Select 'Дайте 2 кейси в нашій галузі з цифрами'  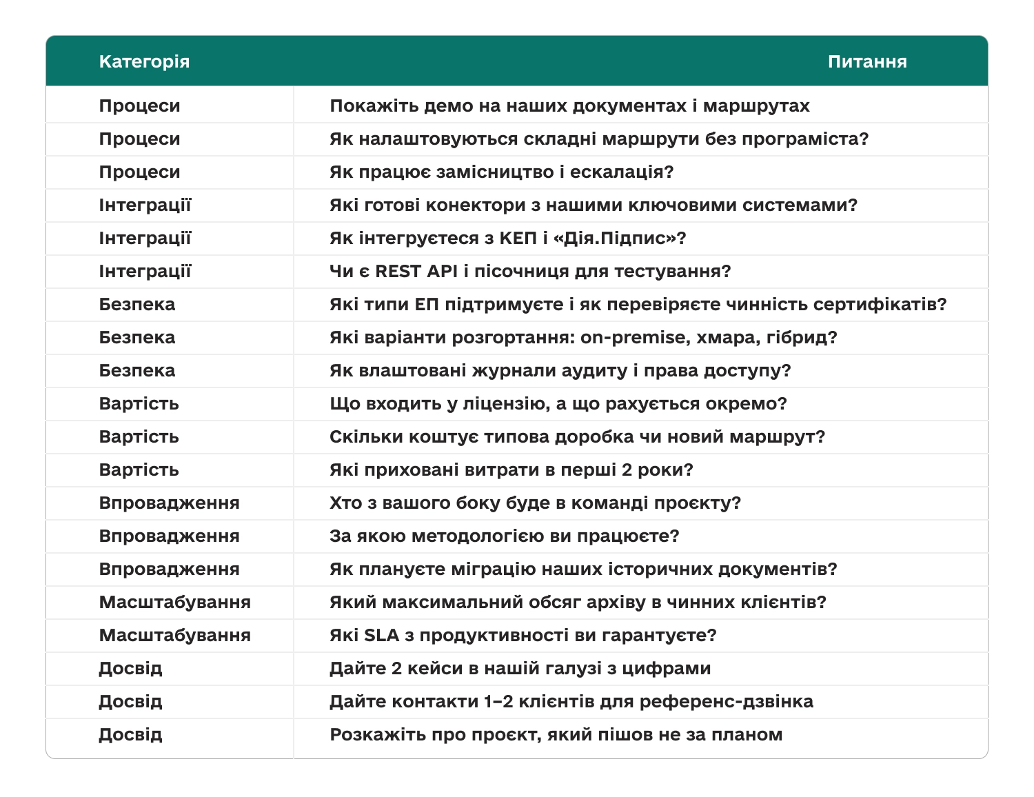520,668
